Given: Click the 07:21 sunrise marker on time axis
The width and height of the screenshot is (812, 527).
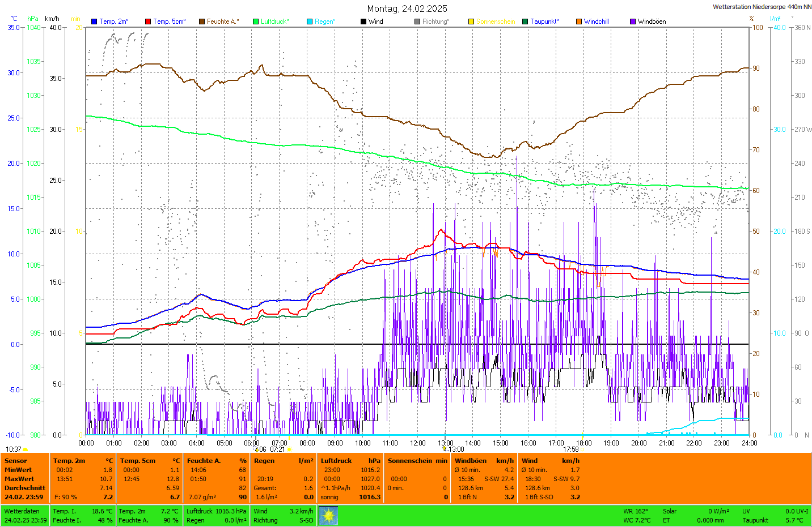Looking at the screenshot, I should (277, 449).
